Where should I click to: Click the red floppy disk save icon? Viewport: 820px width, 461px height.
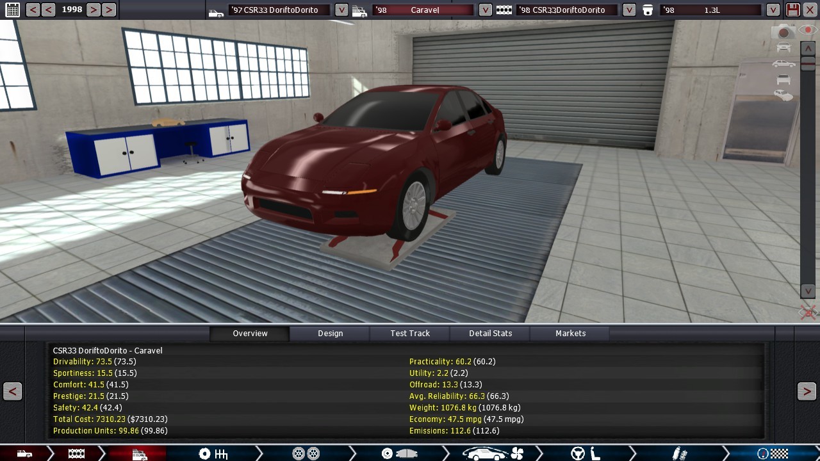point(793,10)
